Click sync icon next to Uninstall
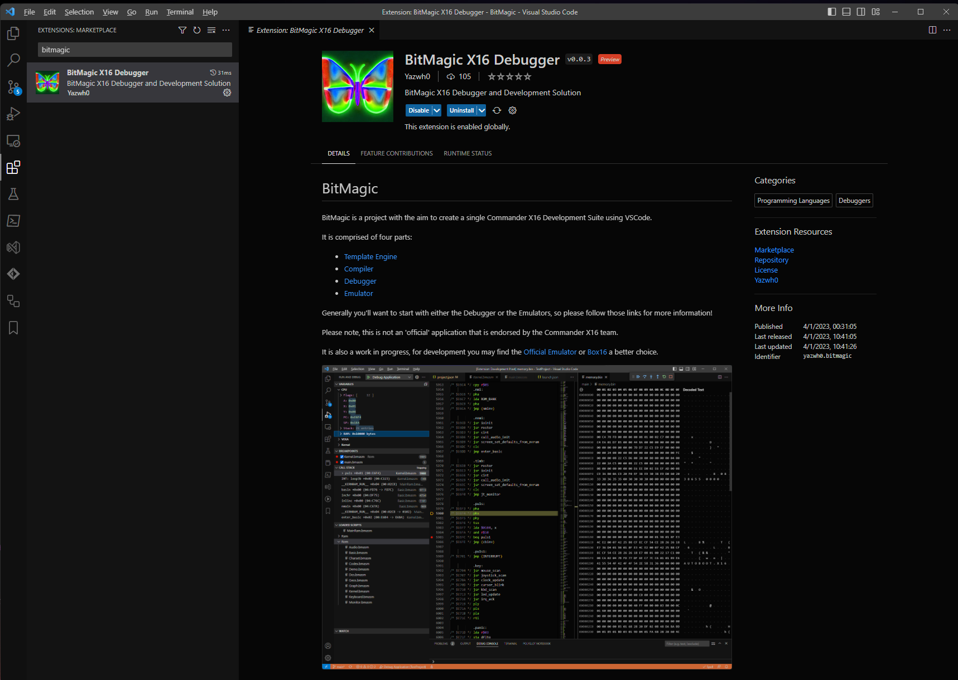Image resolution: width=958 pixels, height=680 pixels. 497,110
